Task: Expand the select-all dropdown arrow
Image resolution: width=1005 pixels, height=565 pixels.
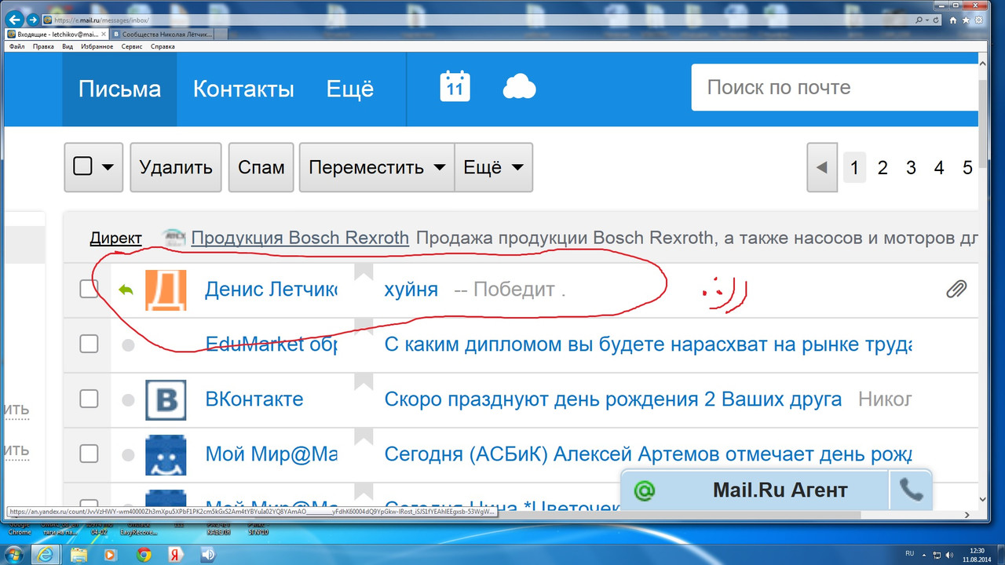Action: point(108,167)
